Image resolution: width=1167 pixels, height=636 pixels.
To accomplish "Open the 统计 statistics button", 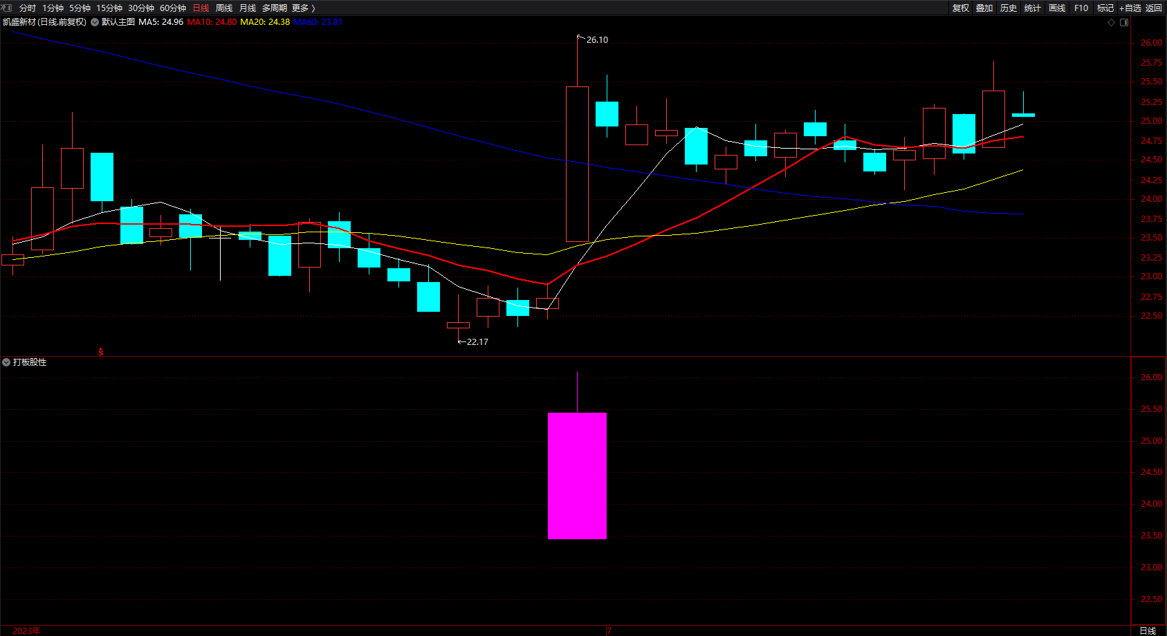I will [1033, 8].
